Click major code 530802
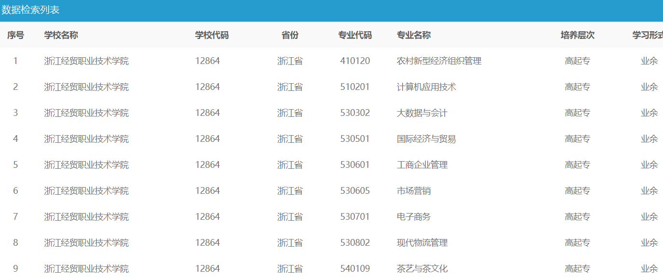Viewport: 663px width, 277px height. pyautogui.click(x=355, y=243)
